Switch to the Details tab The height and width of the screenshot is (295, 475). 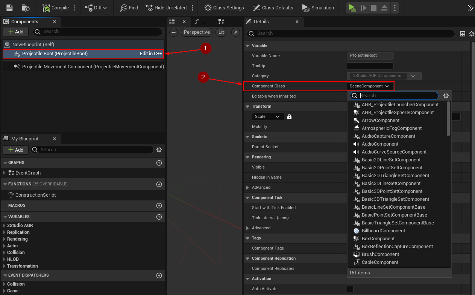(x=261, y=22)
